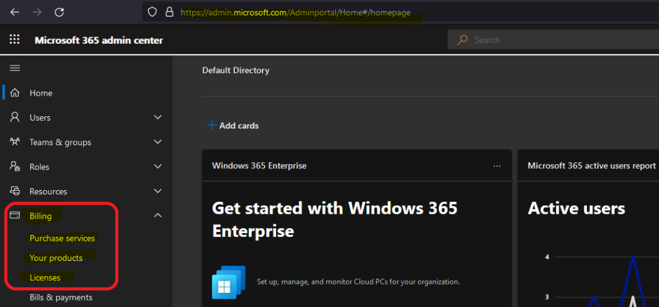Click the padlock site security icon
Image resolution: width=659 pixels, height=307 pixels.
click(169, 12)
